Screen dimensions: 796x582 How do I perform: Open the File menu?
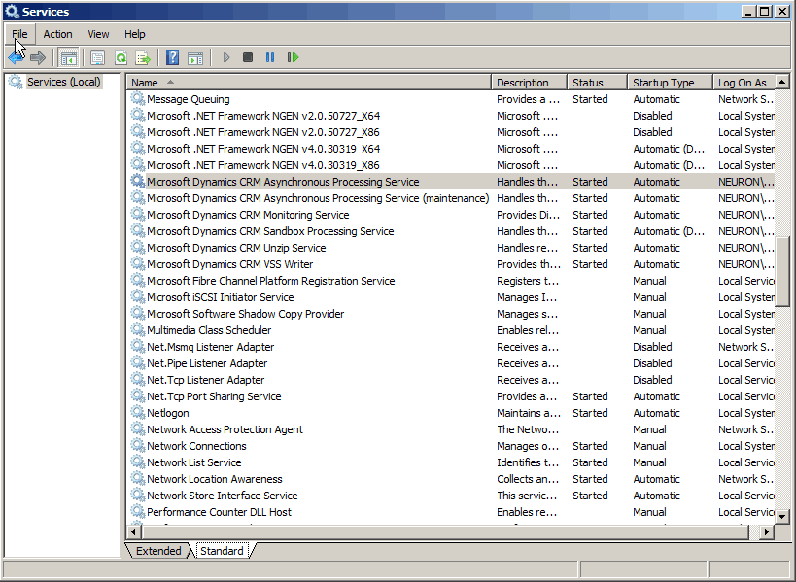click(19, 34)
